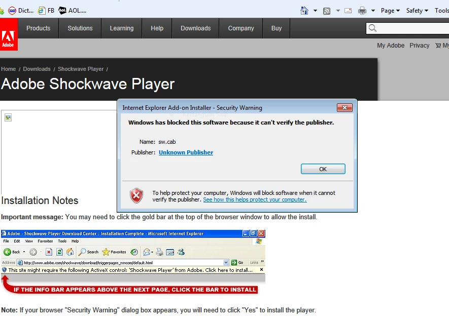Open the AOL favorites bar bookmark

(x=72, y=11)
